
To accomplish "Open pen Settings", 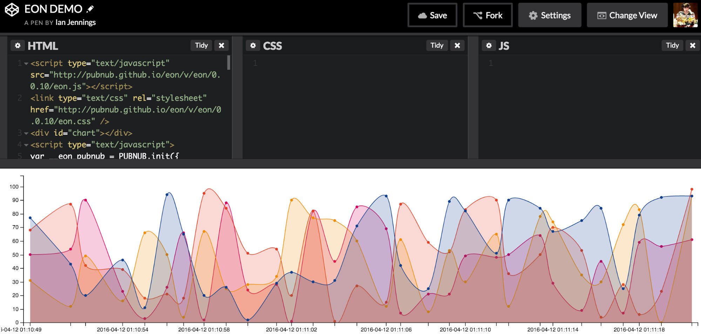I will coord(550,15).
